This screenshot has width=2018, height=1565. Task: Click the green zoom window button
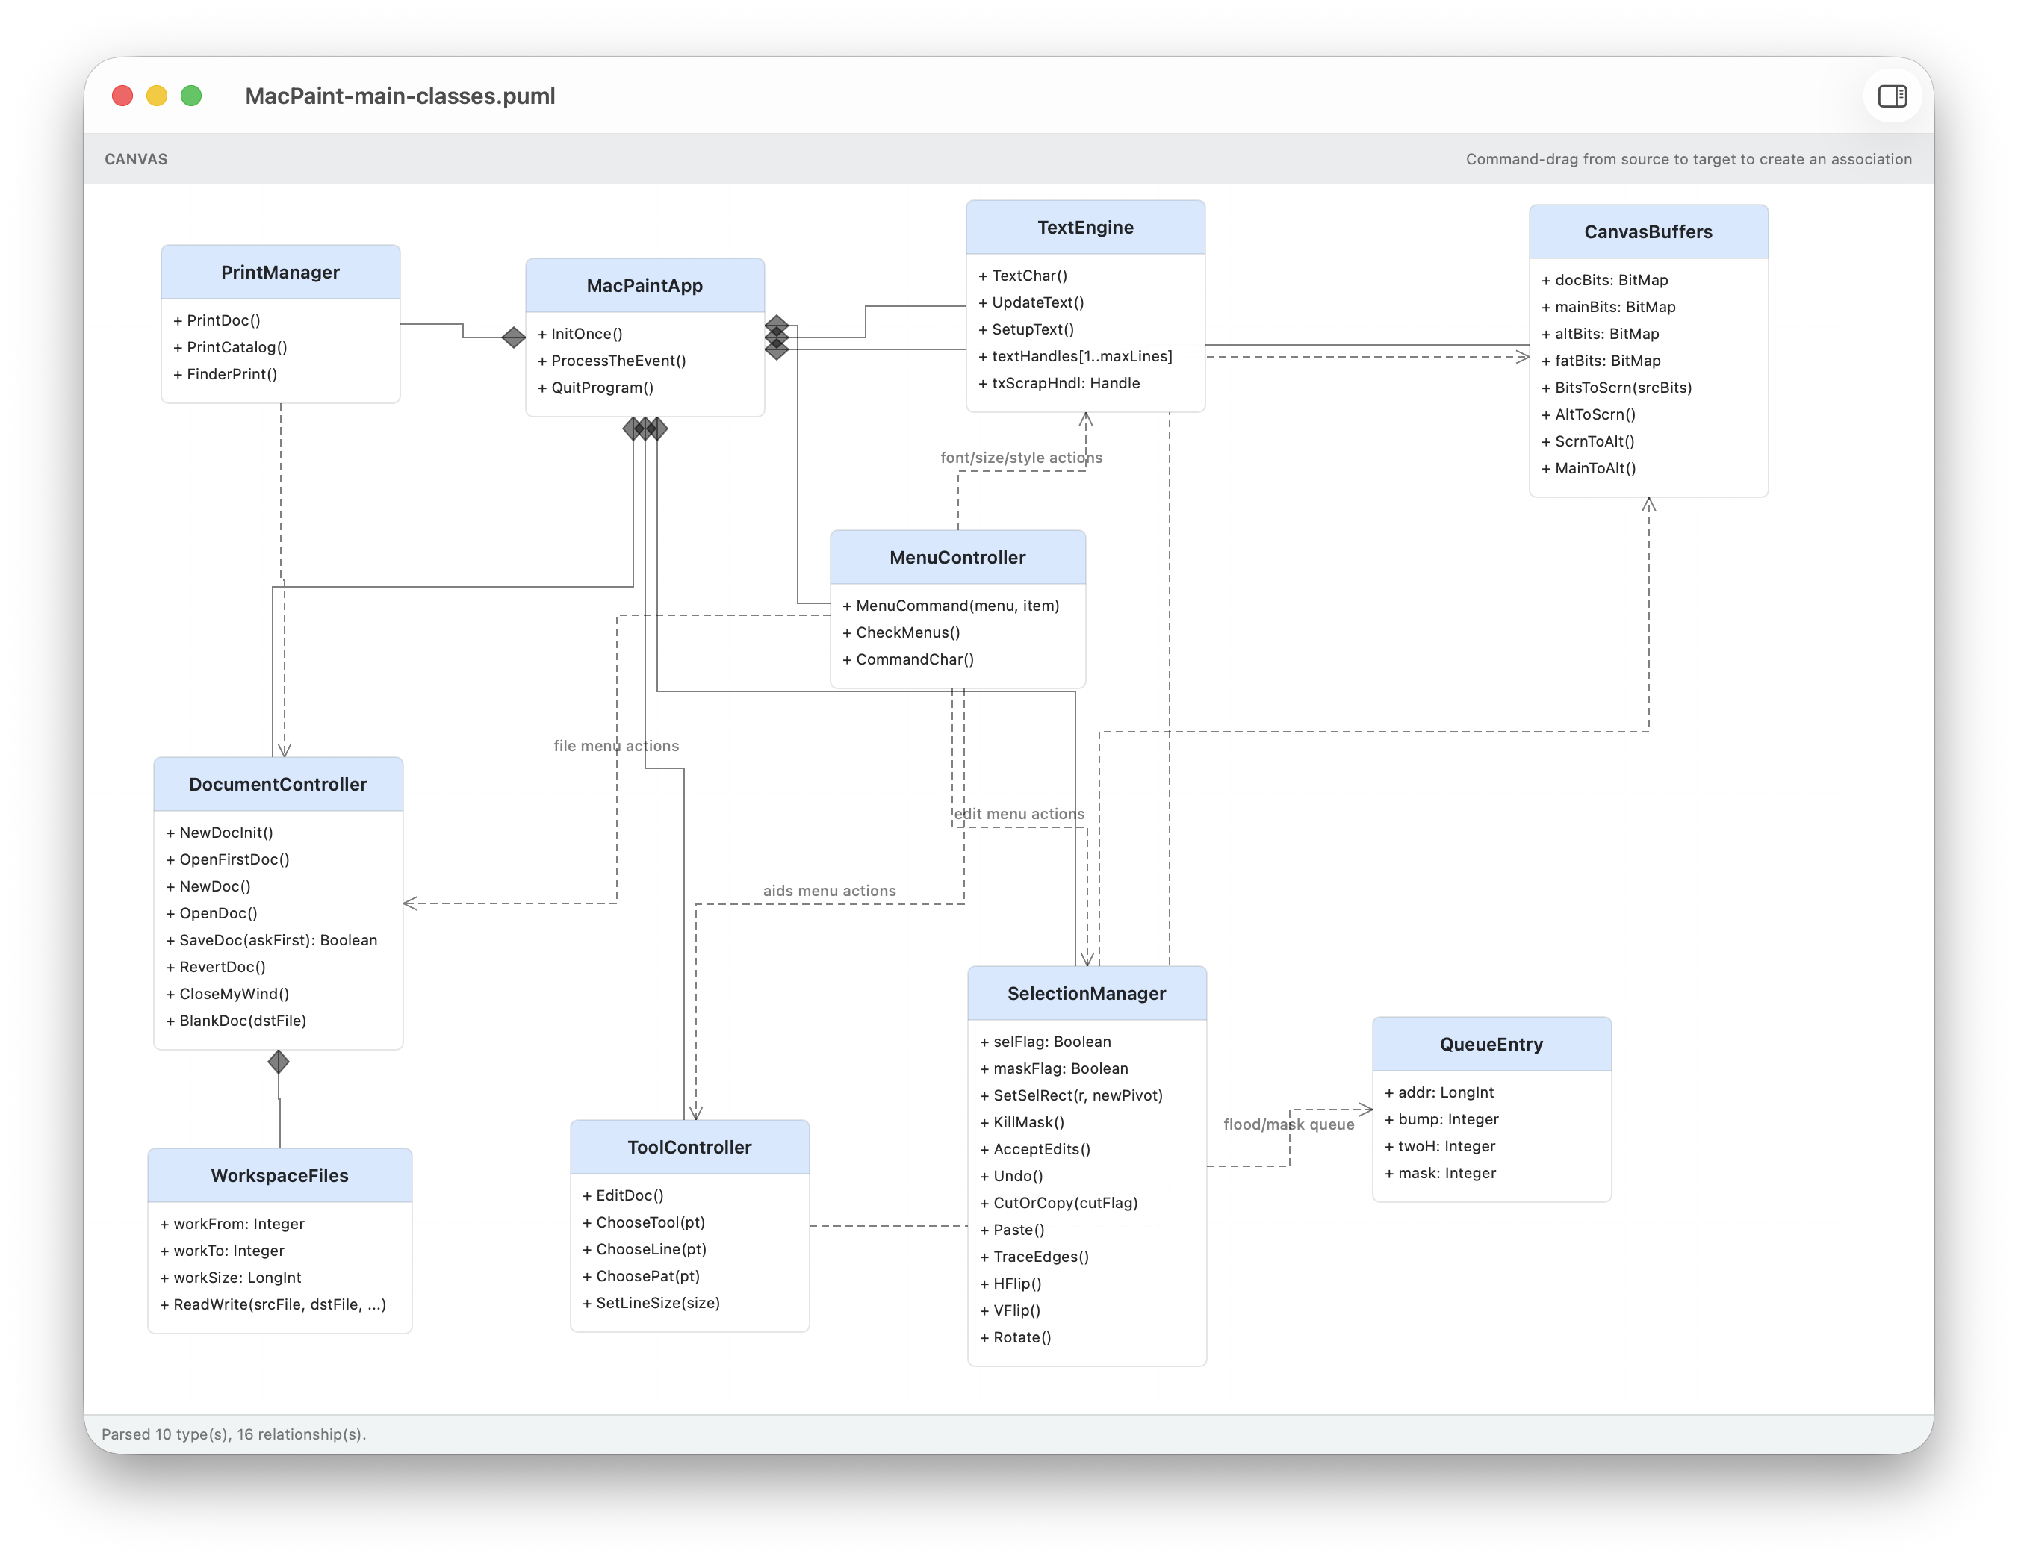pyautogui.click(x=191, y=96)
